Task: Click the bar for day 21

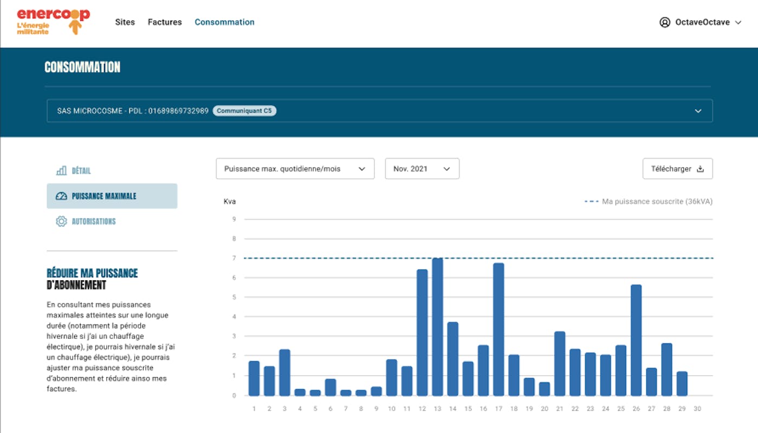Action: [x=560, y=364]
